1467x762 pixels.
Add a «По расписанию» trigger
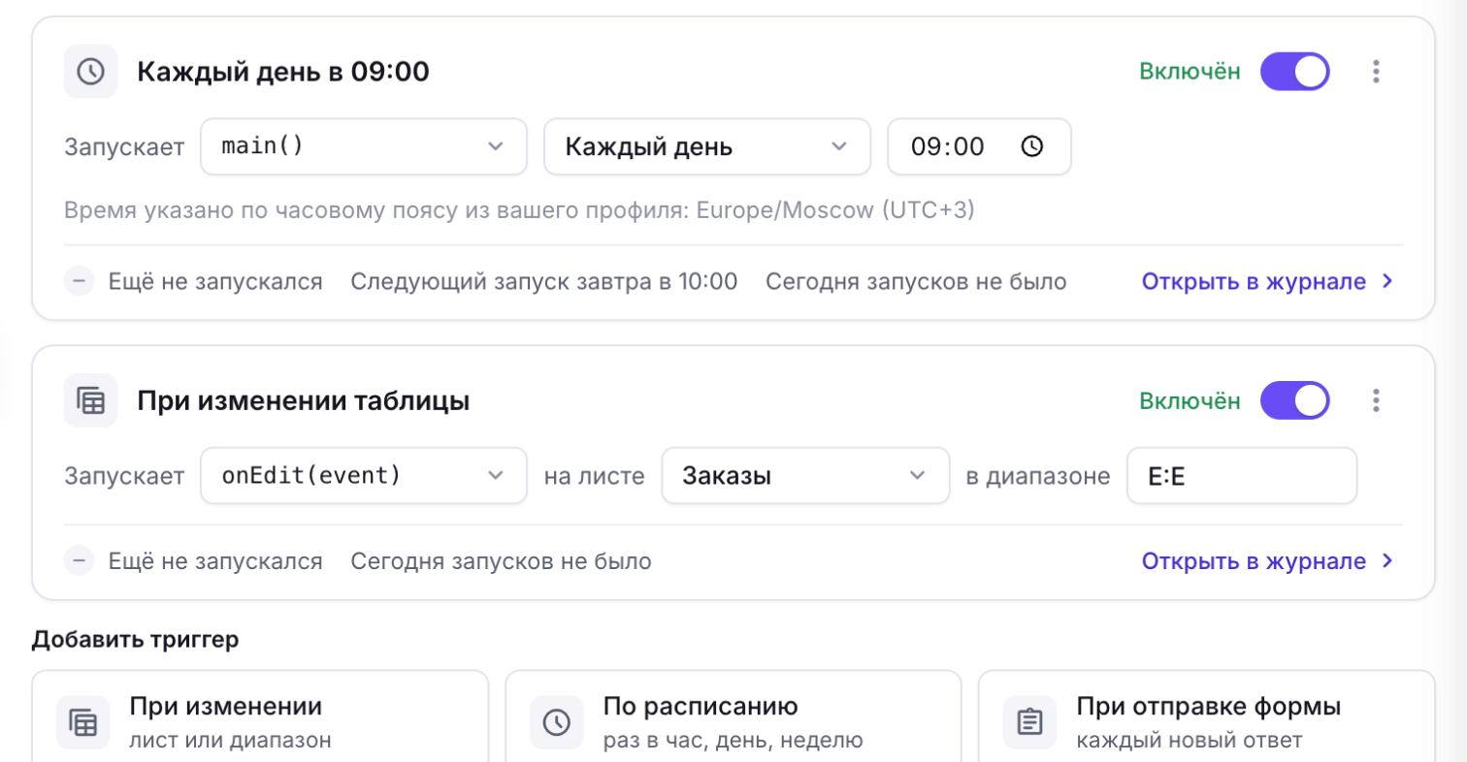point(733,717)
